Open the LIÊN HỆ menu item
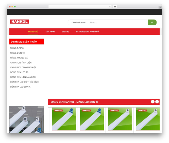The height and width of the screenshot is (143, 169). tap(65, 32)
